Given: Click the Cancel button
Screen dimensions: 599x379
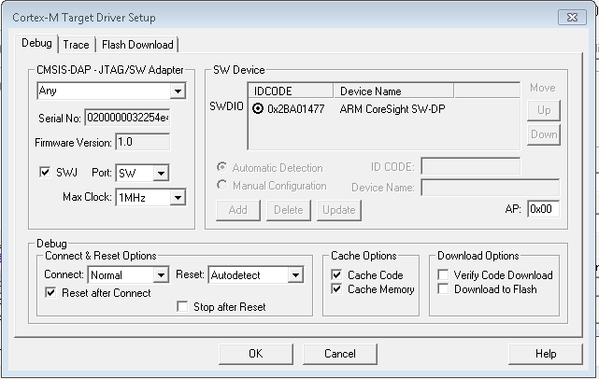Looking at the screenshot, I should click(340, 354).
